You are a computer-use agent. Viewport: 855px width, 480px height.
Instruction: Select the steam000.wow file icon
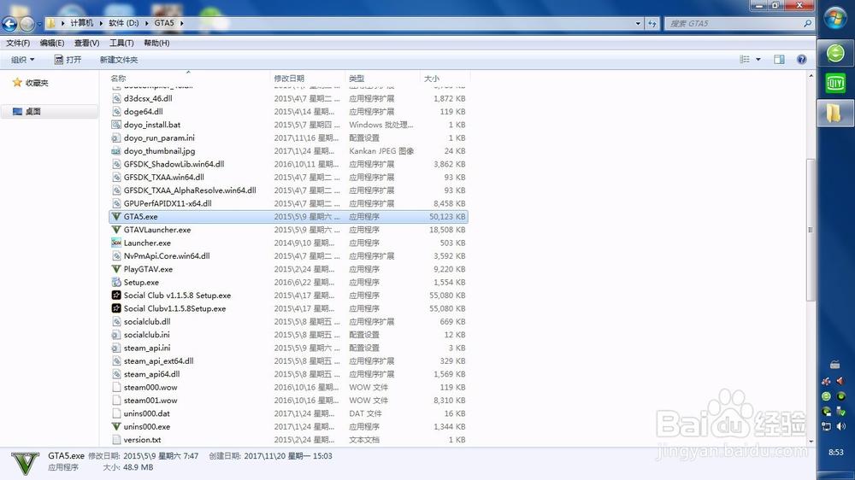116,388
